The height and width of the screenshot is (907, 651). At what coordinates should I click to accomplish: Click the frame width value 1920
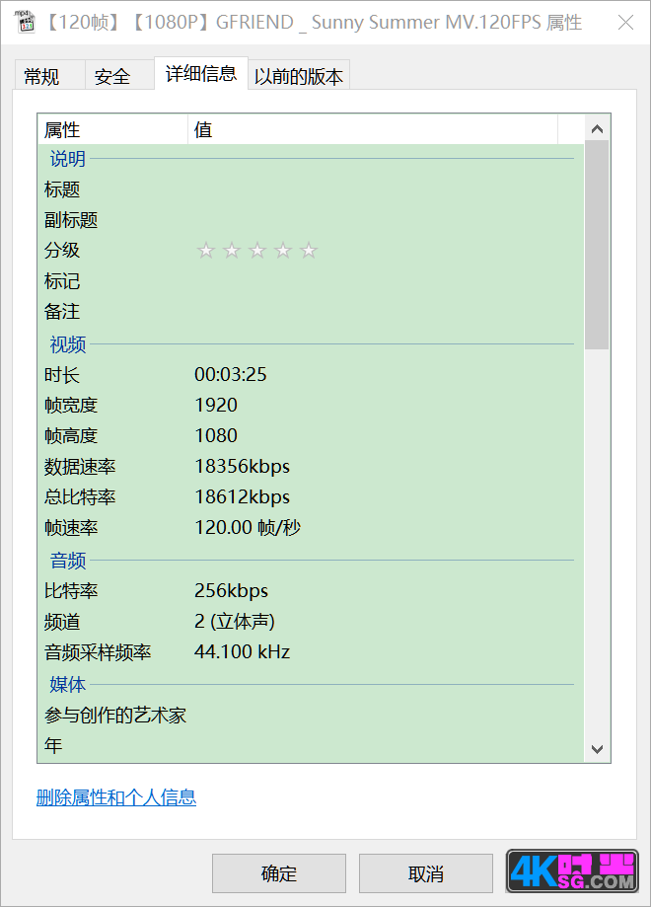pyautogui.click(x=216, y=406)
